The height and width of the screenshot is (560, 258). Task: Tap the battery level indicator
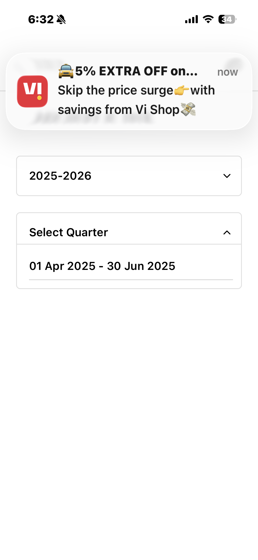pos(227,19)
